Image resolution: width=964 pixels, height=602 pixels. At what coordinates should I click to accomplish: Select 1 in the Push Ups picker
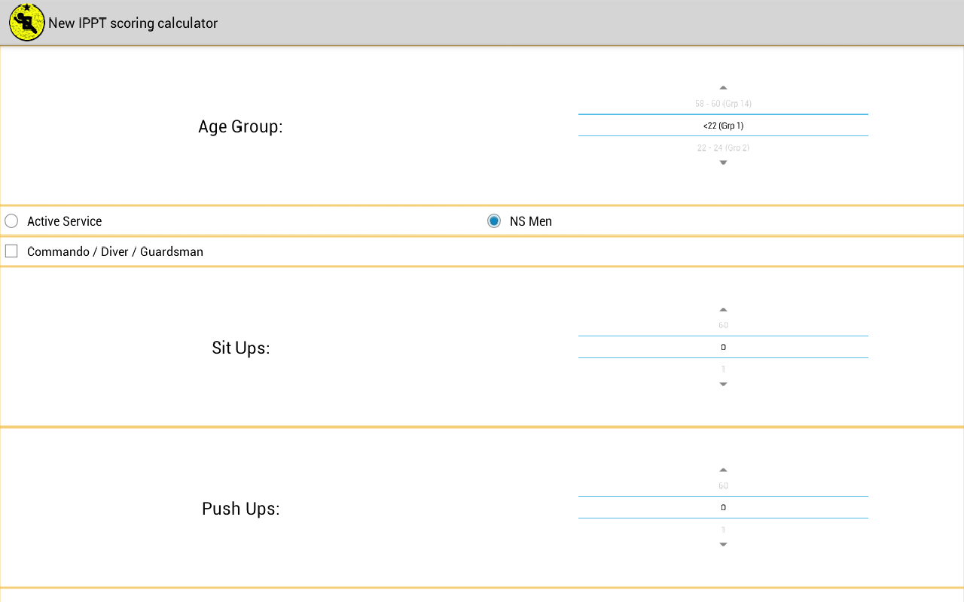723,529
